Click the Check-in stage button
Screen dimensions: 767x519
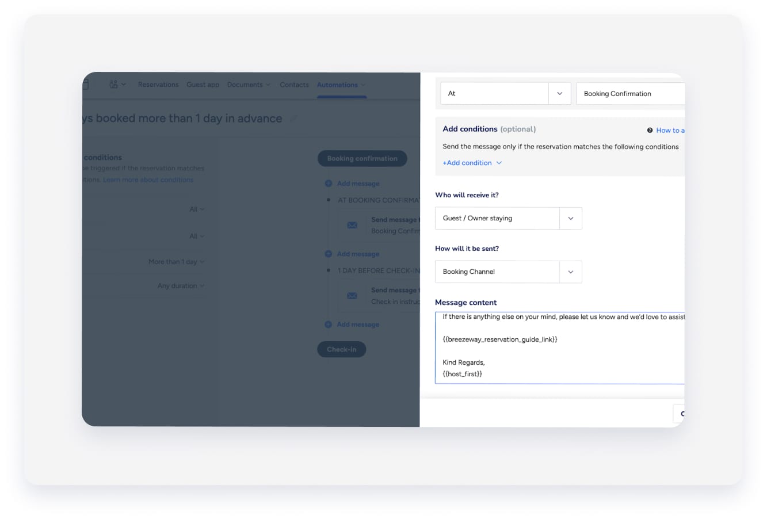point(342,349)
